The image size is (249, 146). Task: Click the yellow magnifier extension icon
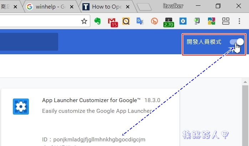[126, 21]
